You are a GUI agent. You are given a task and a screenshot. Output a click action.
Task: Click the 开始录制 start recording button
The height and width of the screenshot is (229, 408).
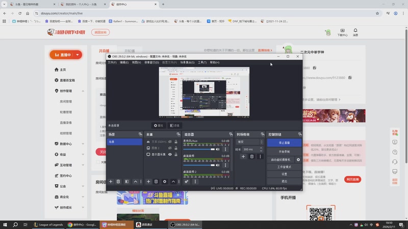tap(284, 152)
